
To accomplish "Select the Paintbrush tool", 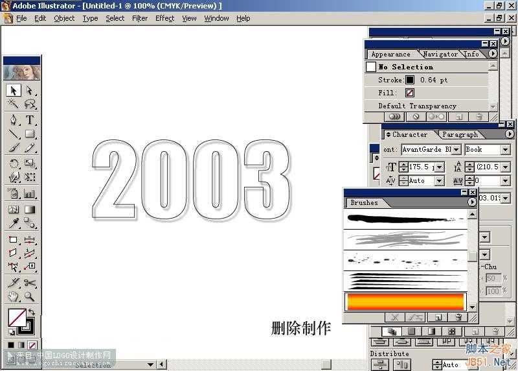I will pyautogui.click(x=14, y=148).
